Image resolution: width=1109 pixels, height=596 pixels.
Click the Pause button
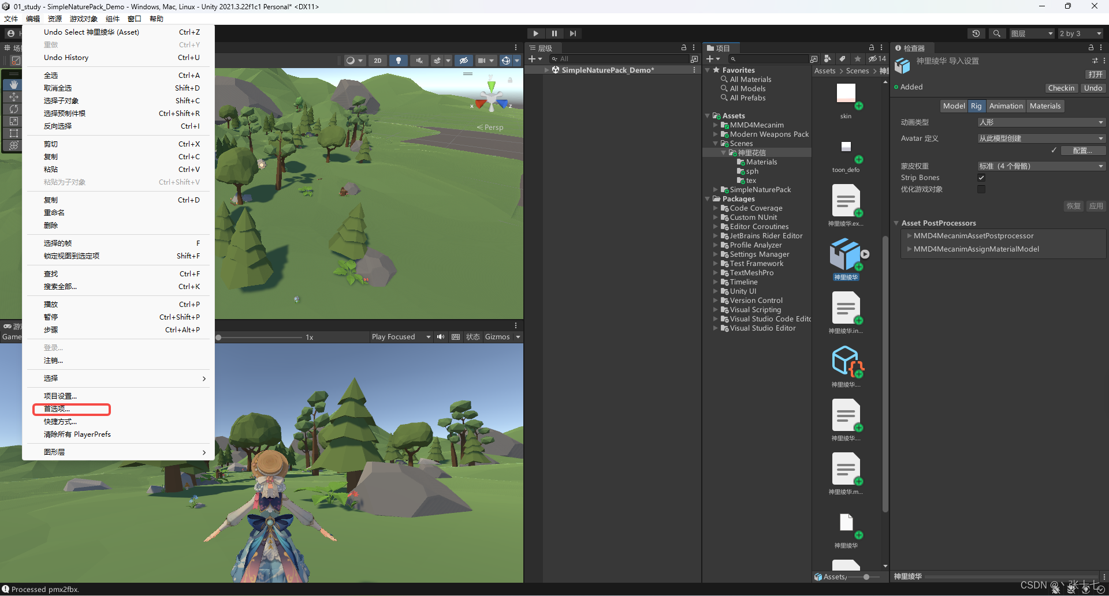(x=554, y=33)
